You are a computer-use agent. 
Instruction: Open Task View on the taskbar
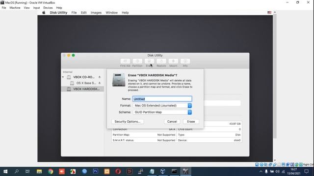(27, 172)
